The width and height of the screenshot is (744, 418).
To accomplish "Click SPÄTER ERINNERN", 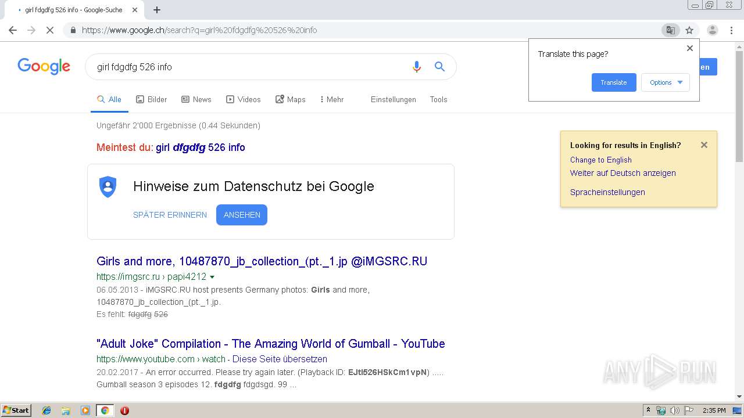I will [170, 215].
